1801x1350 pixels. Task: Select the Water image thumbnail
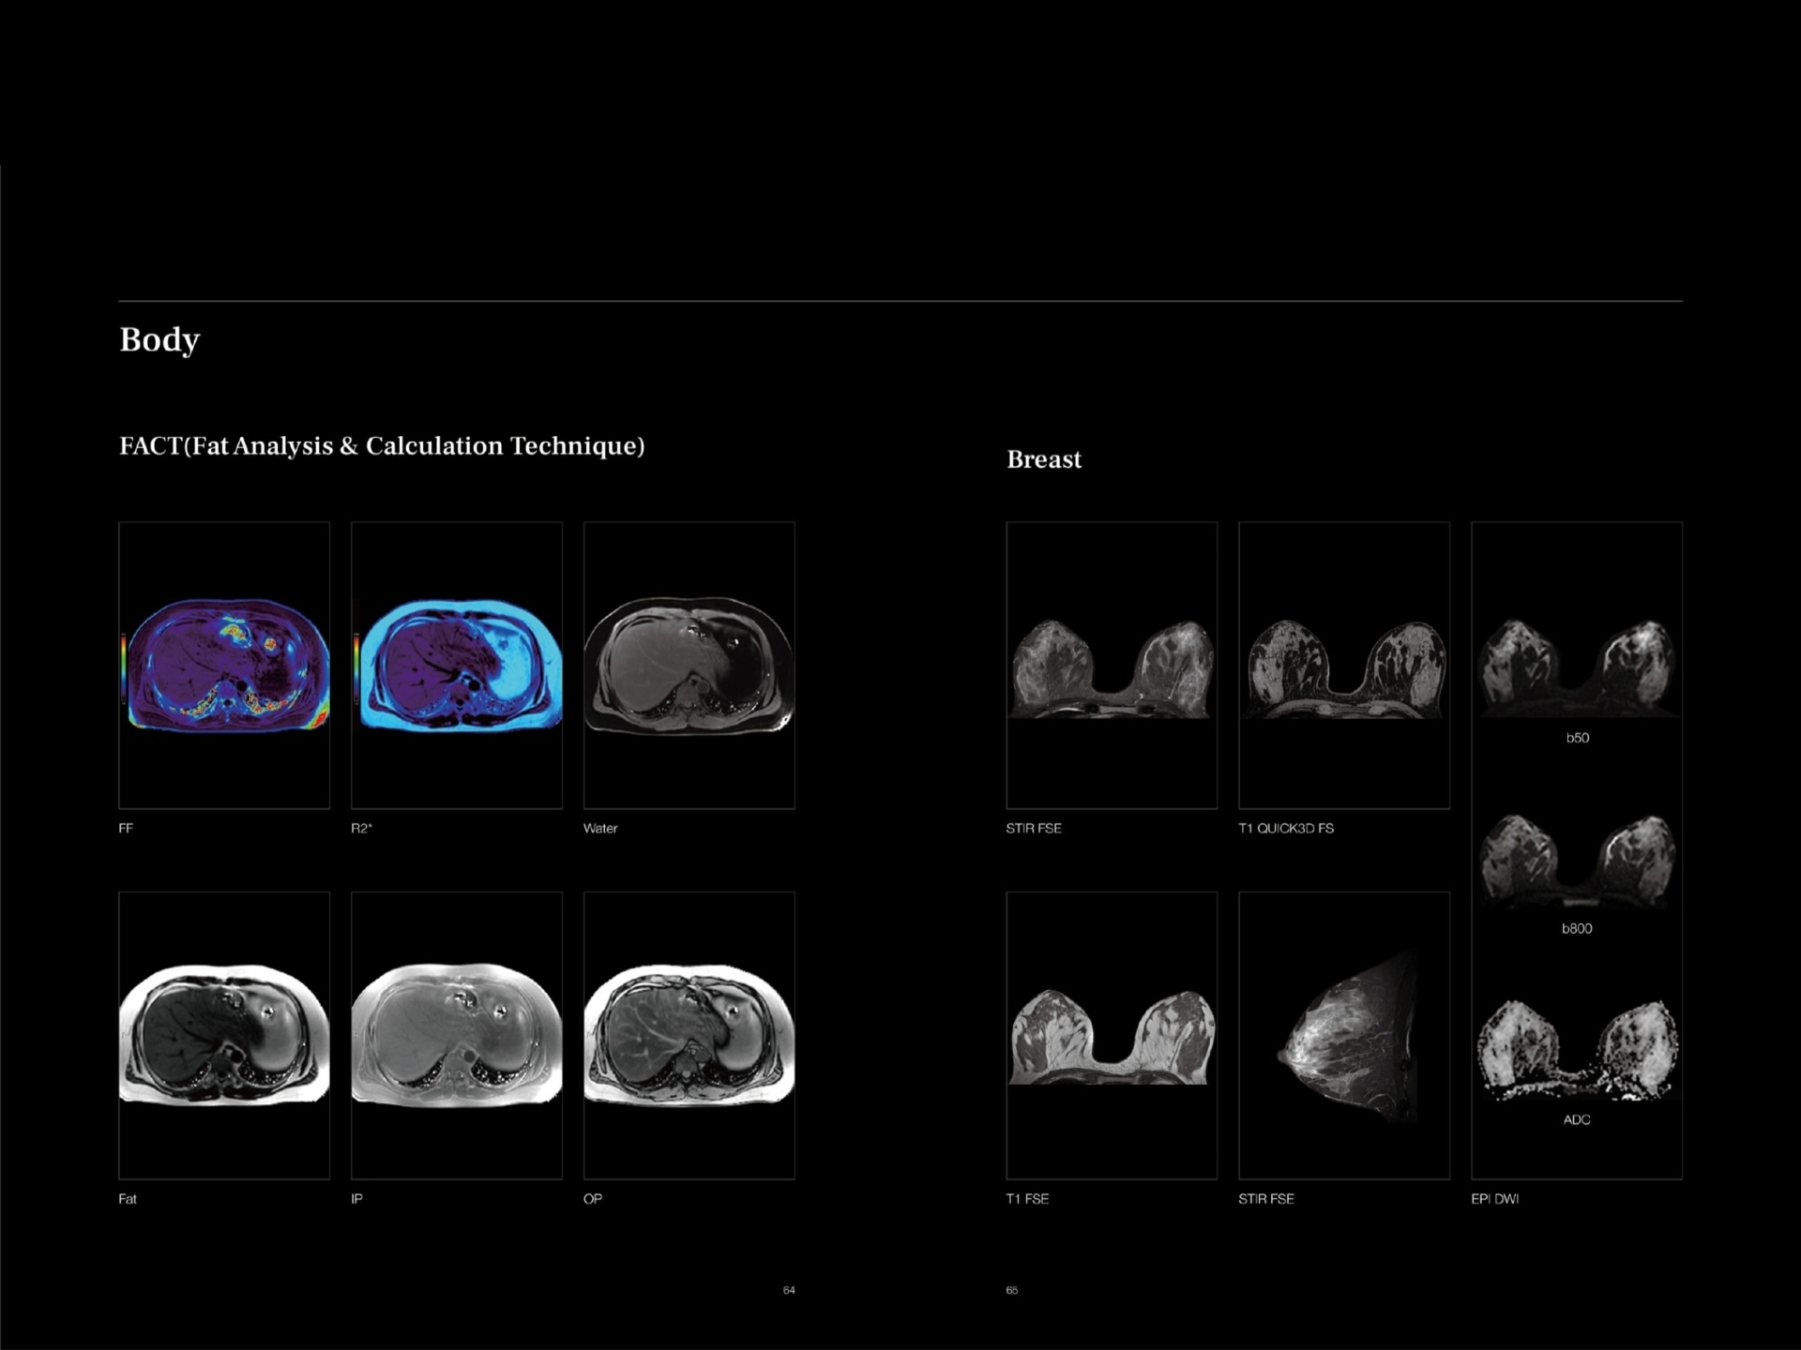[690, 666]
